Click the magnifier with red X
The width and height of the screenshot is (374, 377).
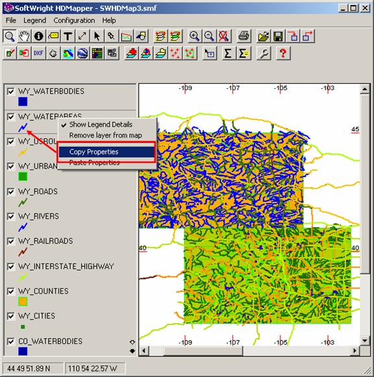223,36
